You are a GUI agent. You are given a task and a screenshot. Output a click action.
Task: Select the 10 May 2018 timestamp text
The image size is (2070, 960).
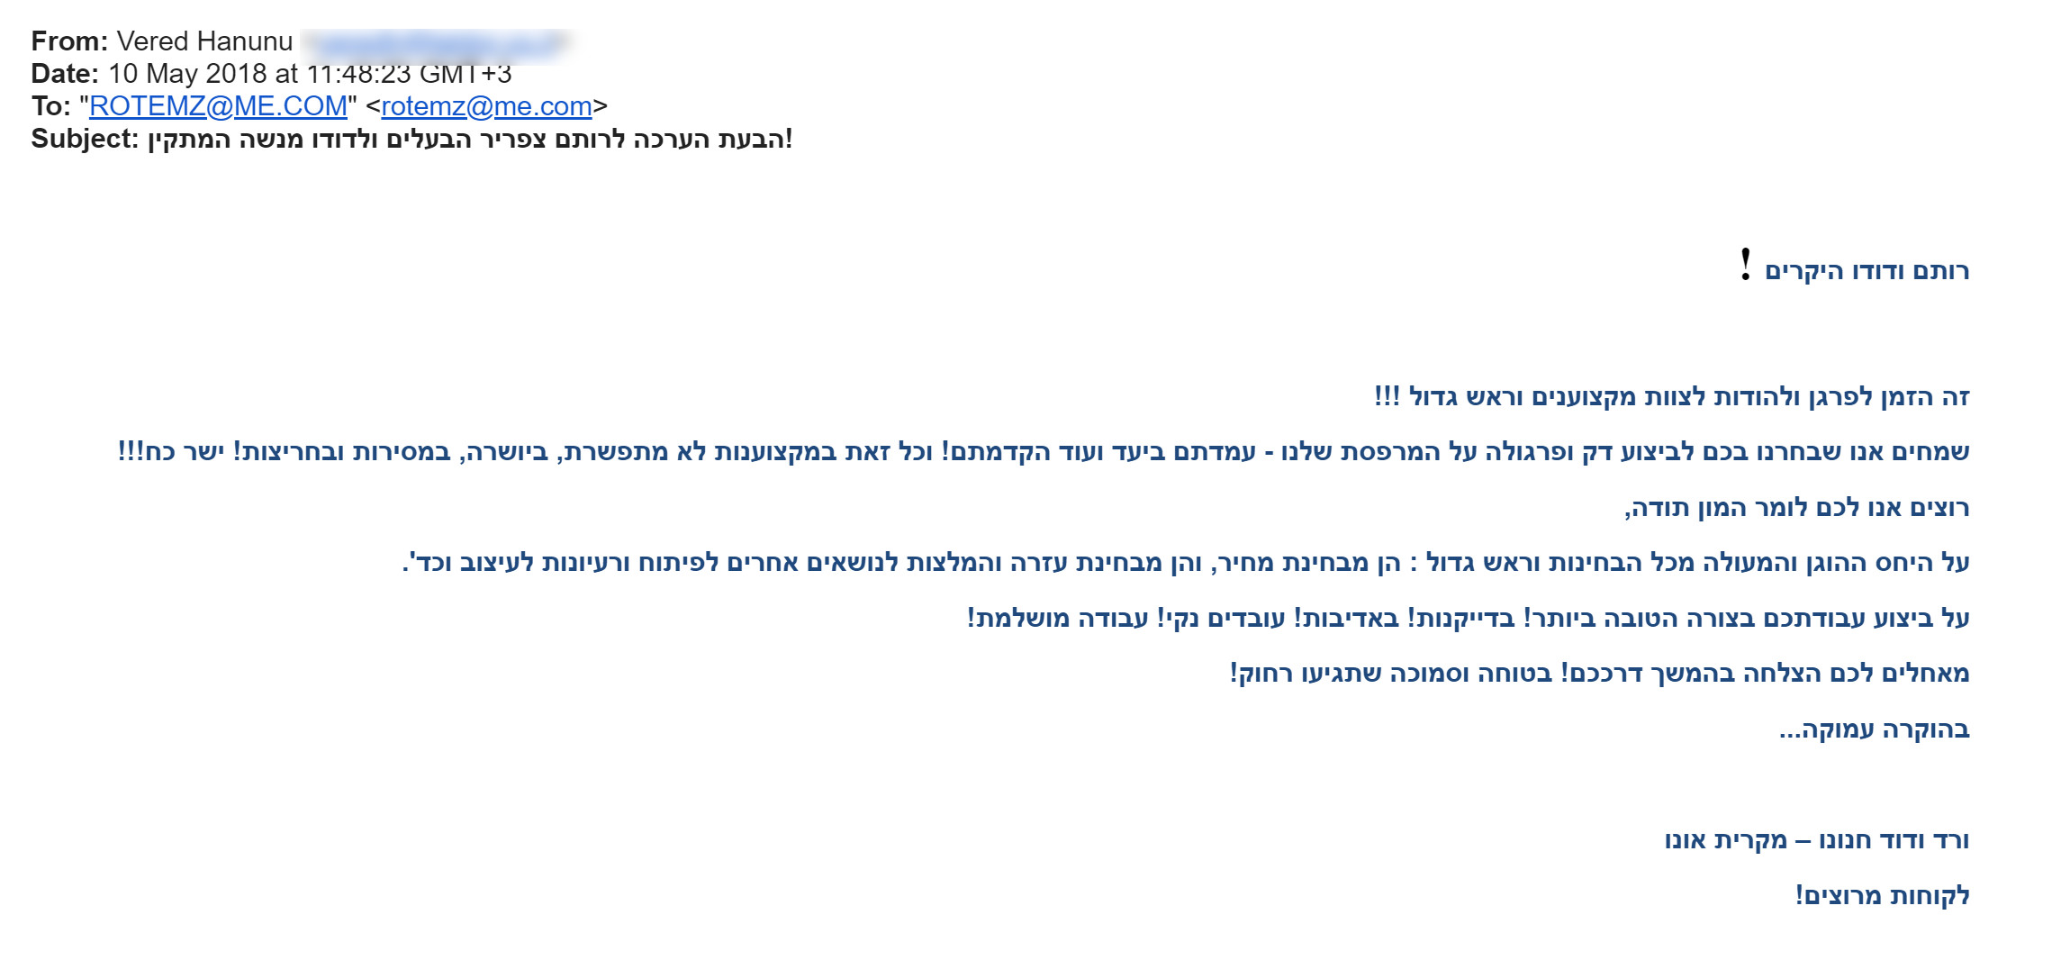(310, 74)
